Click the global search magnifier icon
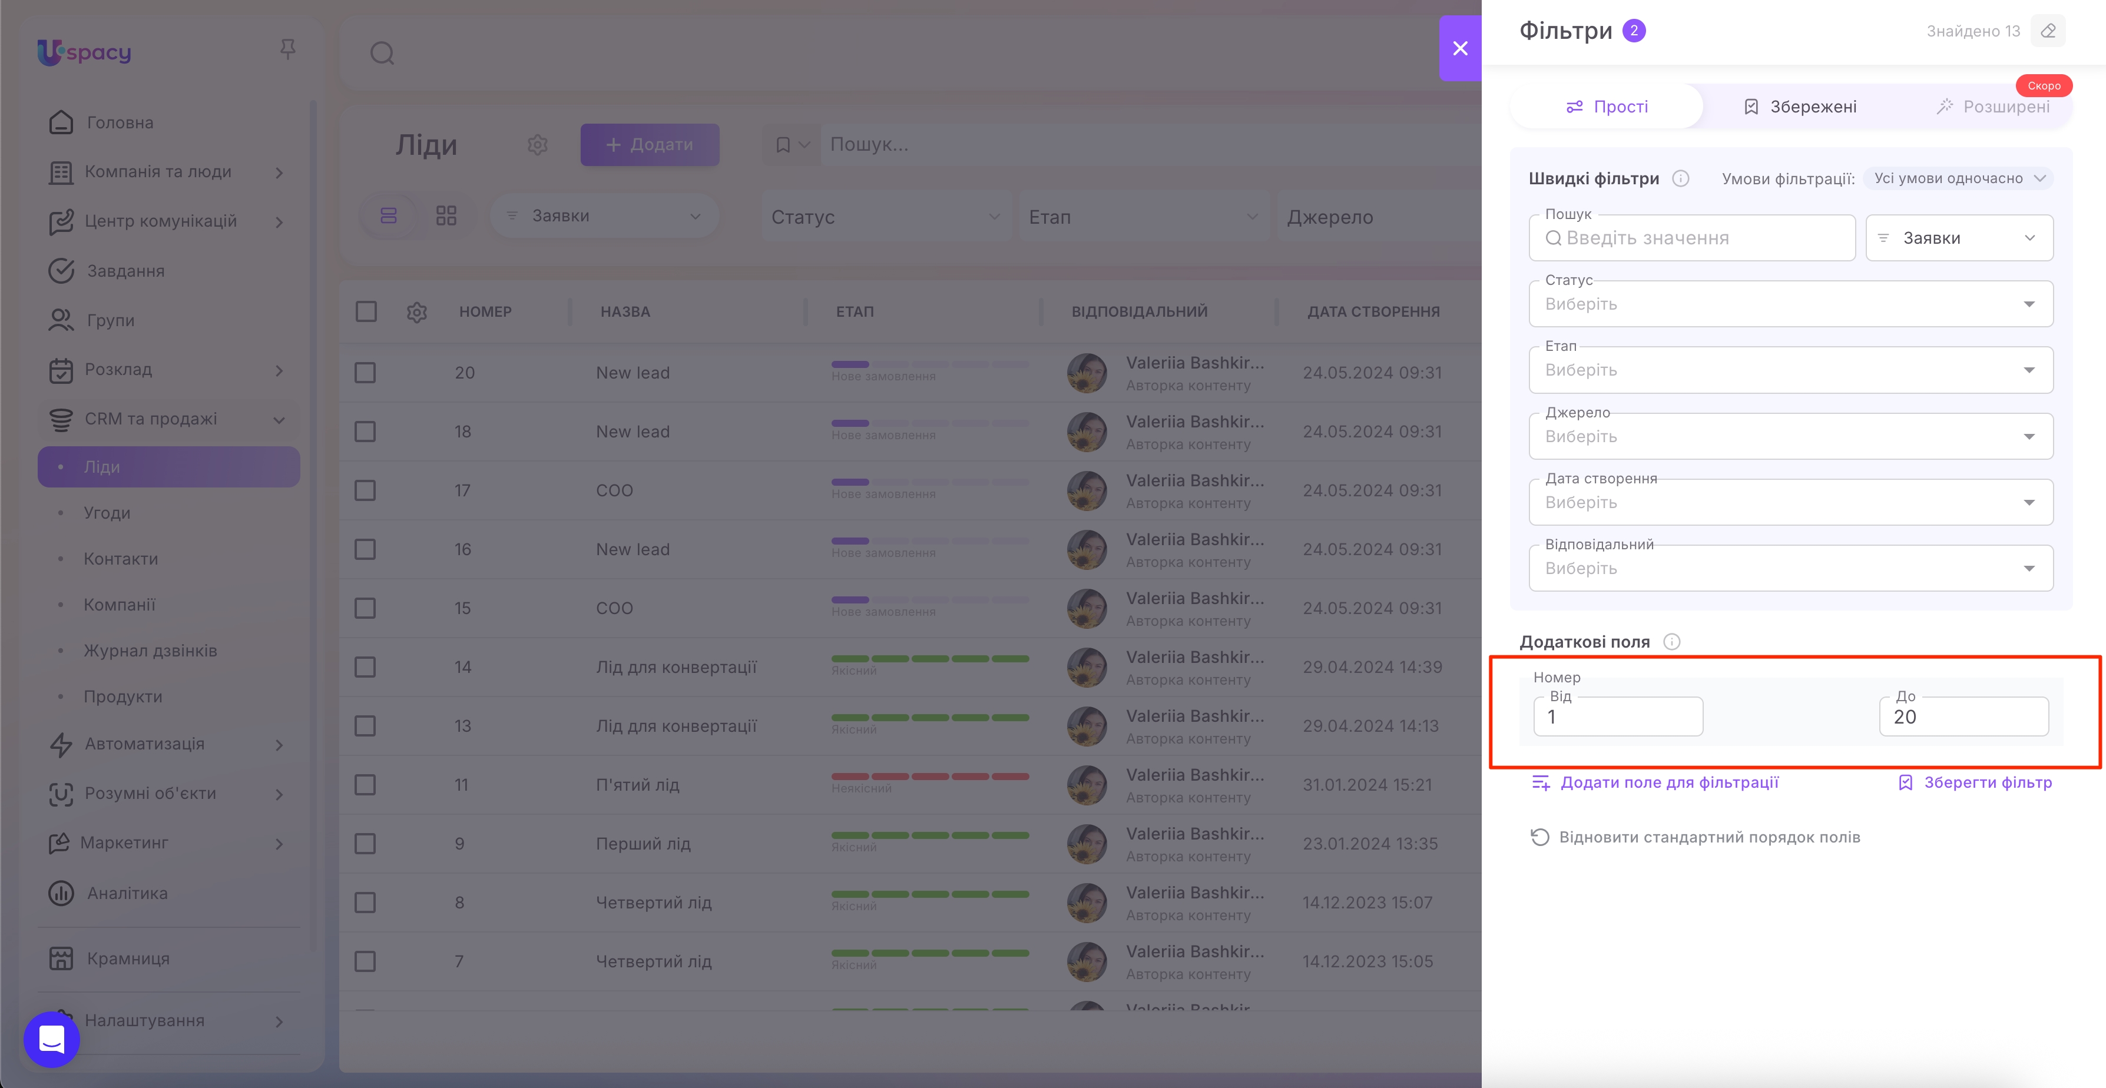 tap(382, 54)
